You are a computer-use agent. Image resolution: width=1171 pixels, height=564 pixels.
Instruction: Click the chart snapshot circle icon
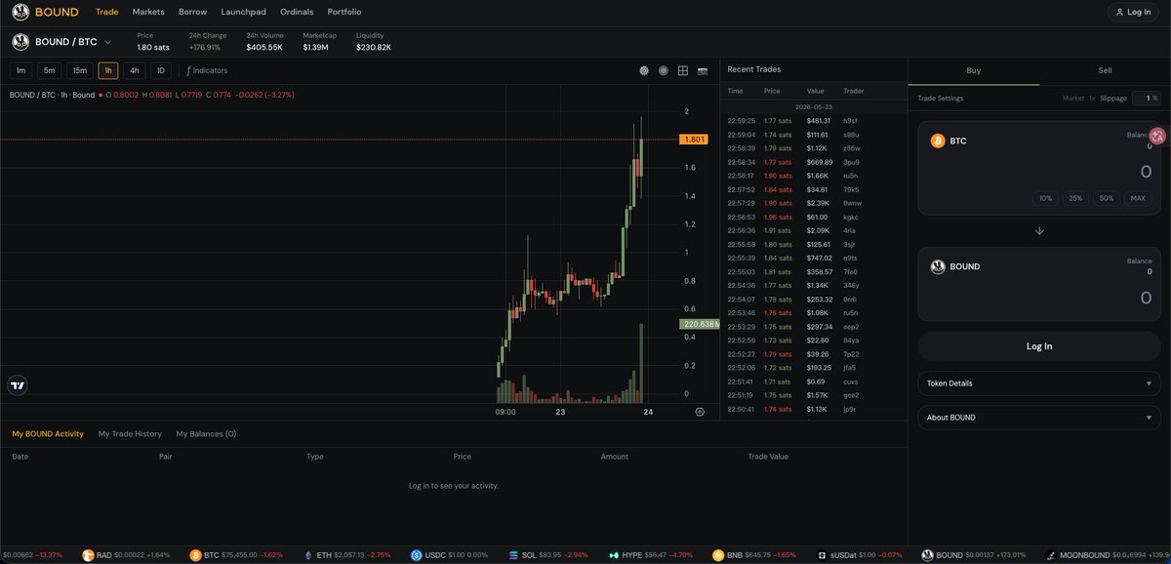tap(664, 70)
